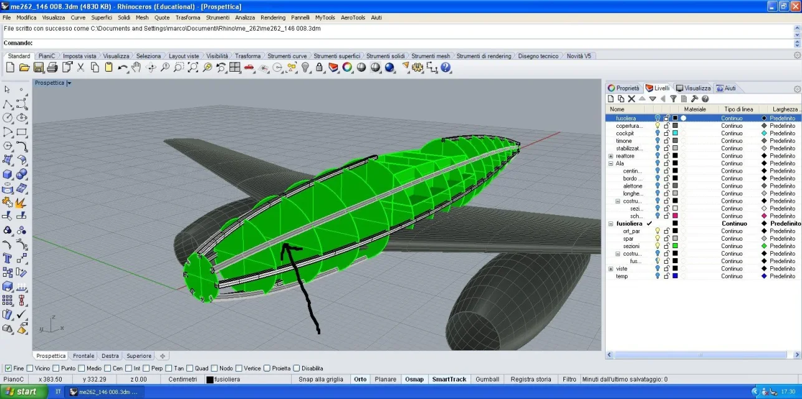Expand the reattore layer group
This screenshot has width=802, height=399.
tap(611, 156)
